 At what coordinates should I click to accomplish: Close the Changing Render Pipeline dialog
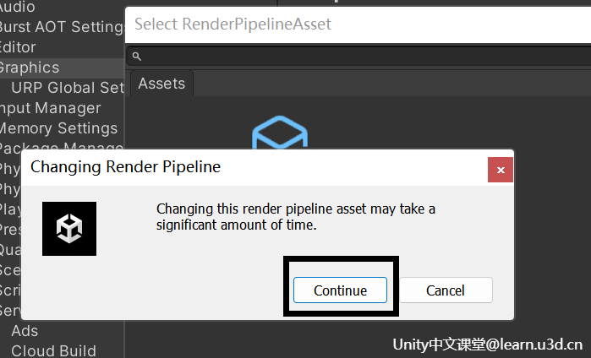click(501, 170)
